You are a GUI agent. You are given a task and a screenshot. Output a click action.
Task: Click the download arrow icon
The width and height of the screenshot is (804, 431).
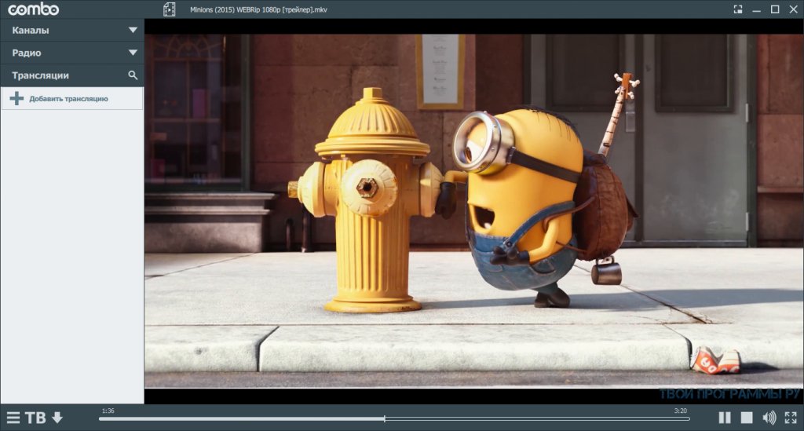pos(57,418)
